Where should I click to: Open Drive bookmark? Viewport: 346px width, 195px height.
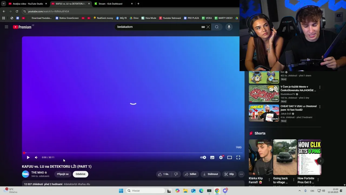(x=134, y=18)
